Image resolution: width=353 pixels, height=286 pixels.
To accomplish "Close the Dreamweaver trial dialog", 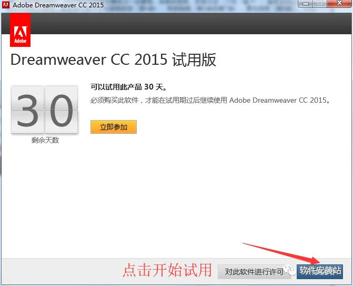I will tap(339, 4).
